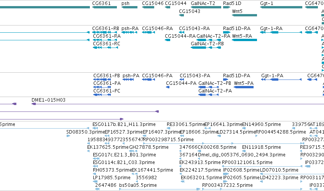Click the GalNAc-T2-PA protein
The image size is (324, 191).
209,95
